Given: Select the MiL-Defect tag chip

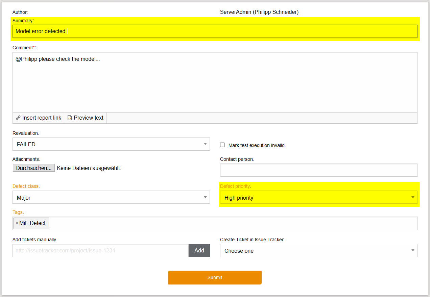Looking at the screenshot, I should [33, 223].
